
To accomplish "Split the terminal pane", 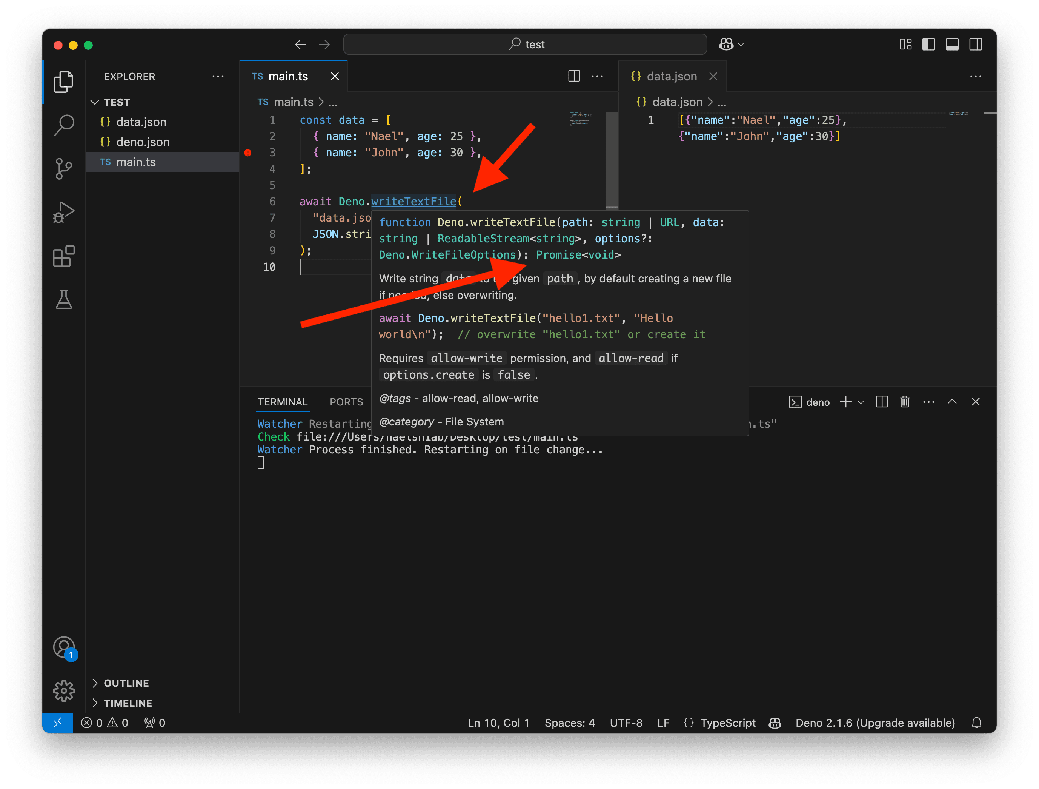I will pos(882,402).
